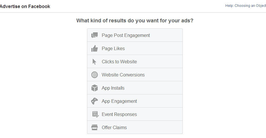Click empty area of Offer Claims row
Viewport: 266px width, 138px height.
154,127
